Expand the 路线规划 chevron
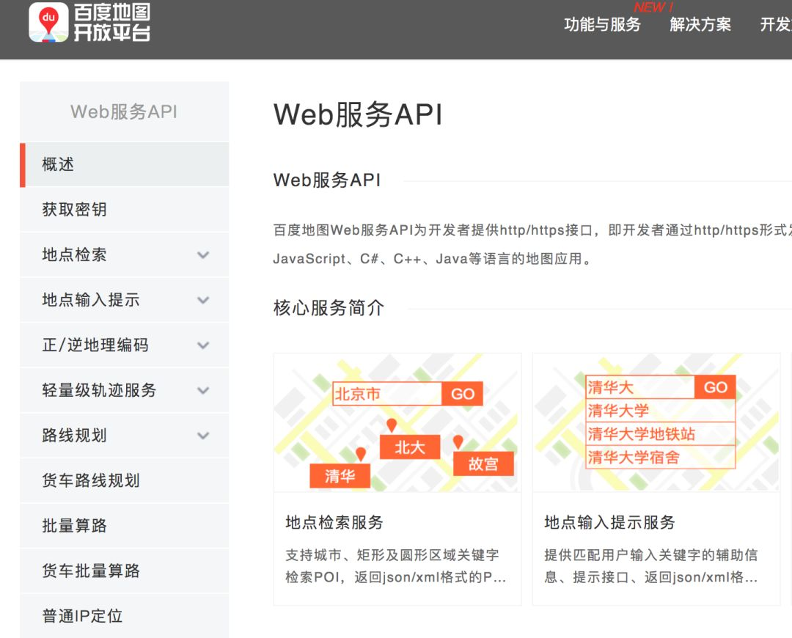The width and height of the screenshot is (792, 638). coord(203,436)
